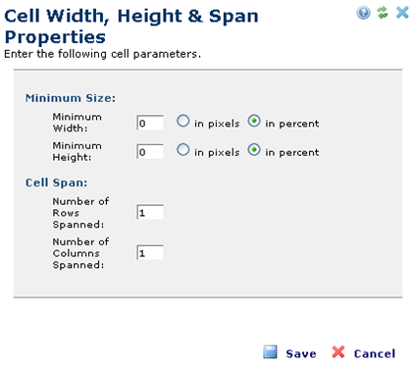Open help via the question mark icon
413x369 pixels.
pos(363,13)
